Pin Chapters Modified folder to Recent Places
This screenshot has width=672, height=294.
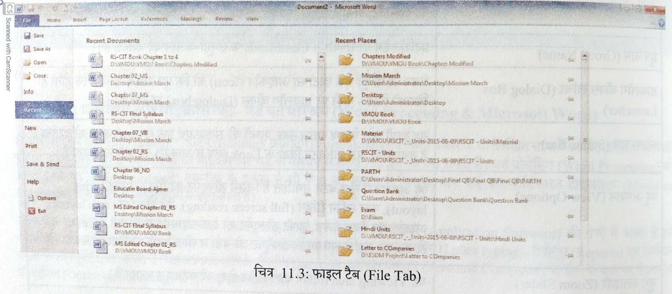point(570,60)
